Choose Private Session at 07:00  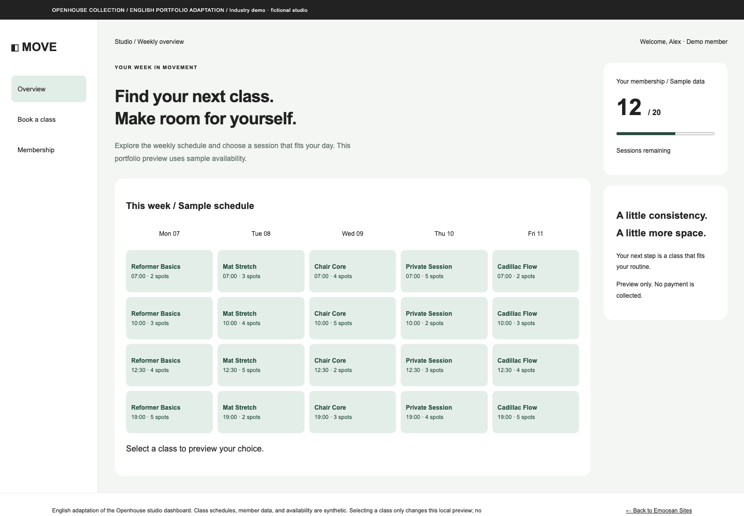click(444, 271)
